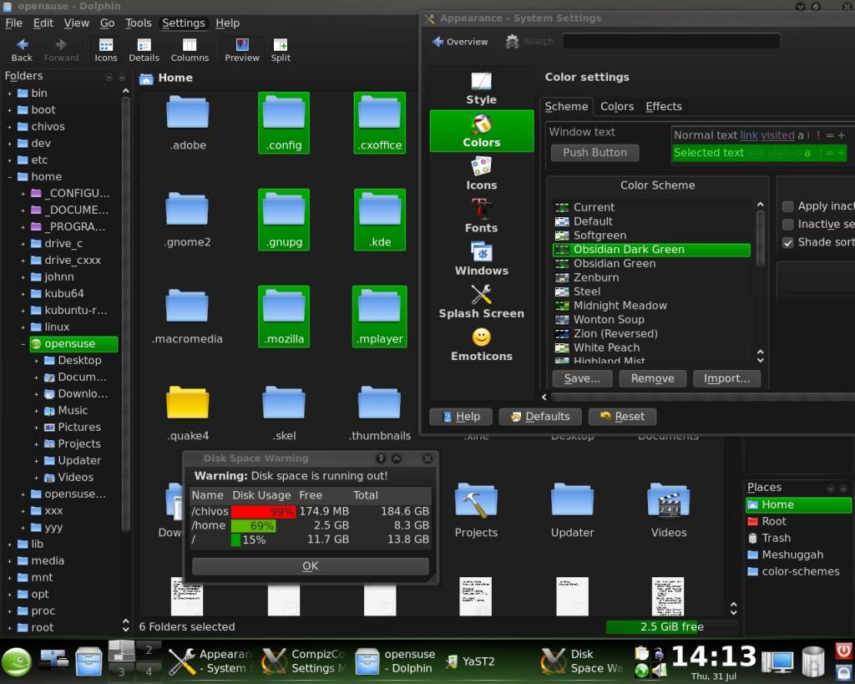The image size is (855, 684).
Task: Switch to the Effects tab
Action: (664, 106)
